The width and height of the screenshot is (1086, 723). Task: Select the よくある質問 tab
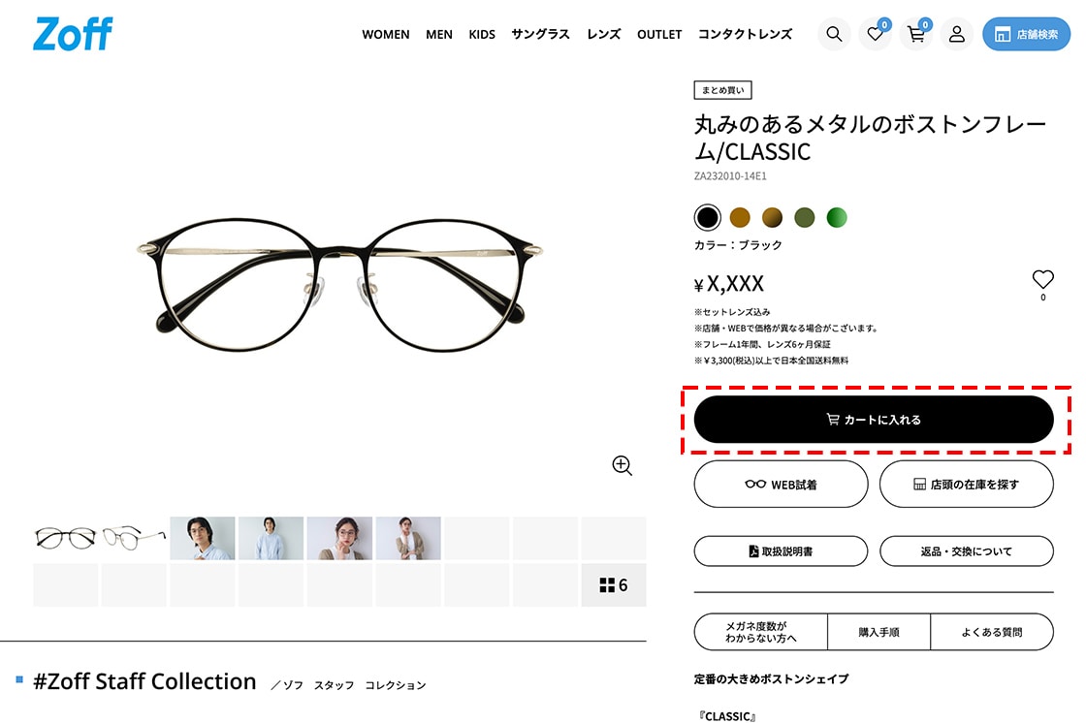tap(992, 632)
